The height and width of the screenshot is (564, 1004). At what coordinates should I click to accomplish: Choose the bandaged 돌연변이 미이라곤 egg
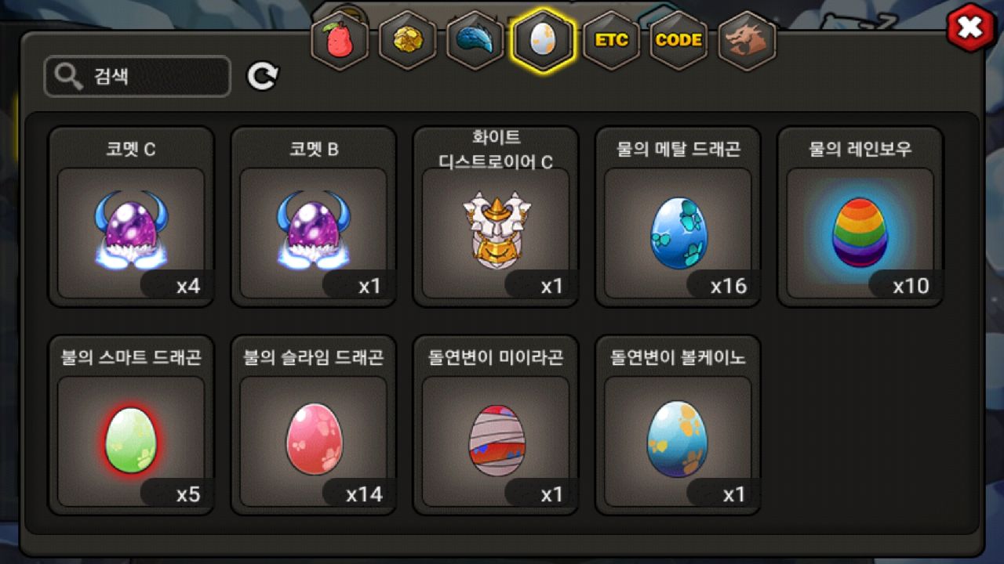(x=496, y=425)
